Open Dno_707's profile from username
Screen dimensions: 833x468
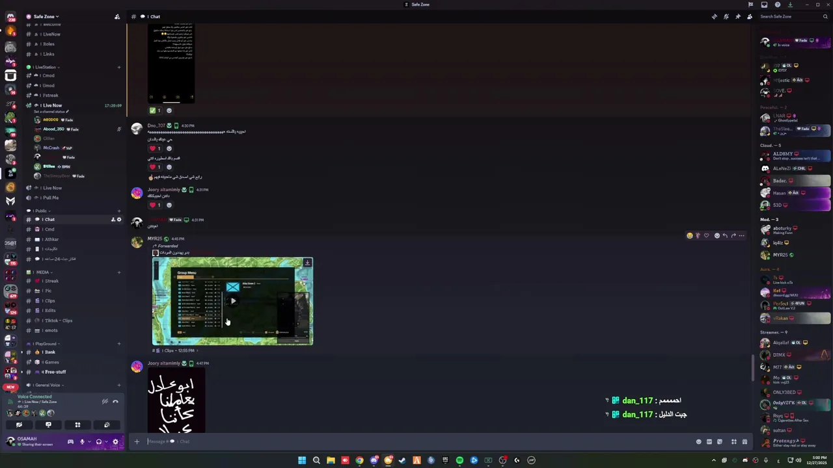click(156, 125)
